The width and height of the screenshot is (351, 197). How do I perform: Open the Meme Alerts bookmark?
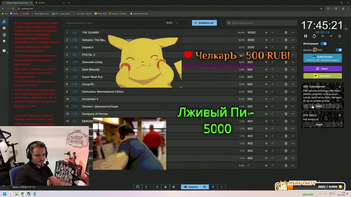(x=101, y=13)
